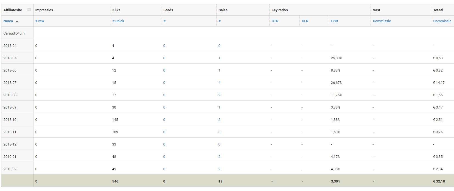Open sales value 2 for 2019-02
The width and height of the screenshot is (454, 191).
tap(219, 169)
